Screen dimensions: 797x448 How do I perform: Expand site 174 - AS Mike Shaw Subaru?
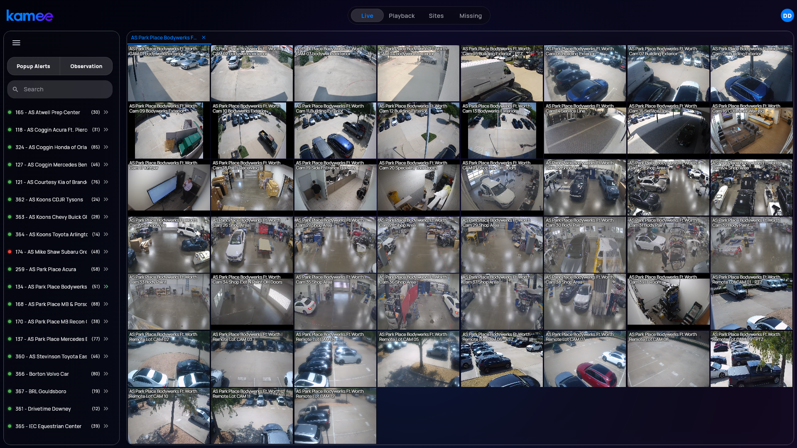(x=106, y=252)
